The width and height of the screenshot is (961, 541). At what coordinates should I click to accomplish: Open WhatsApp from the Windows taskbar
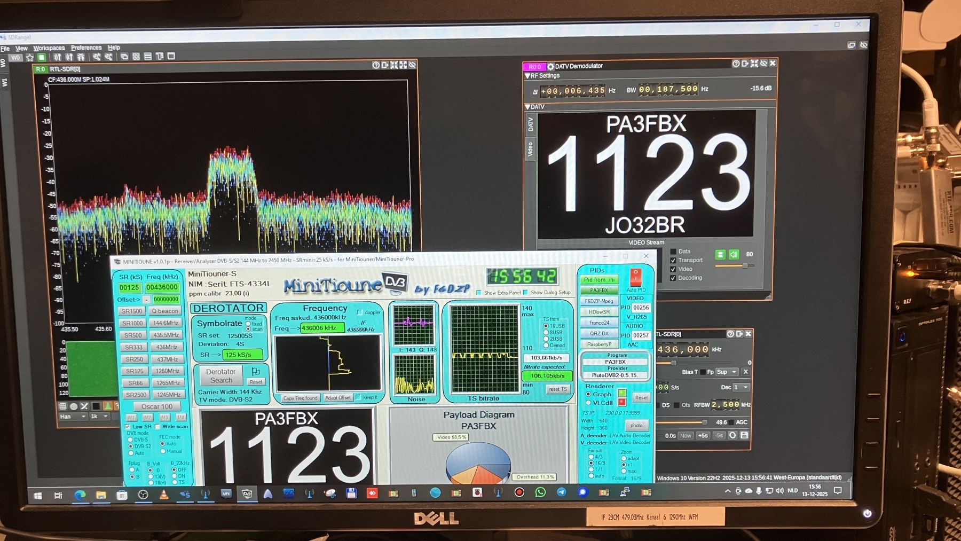(x=540, y=492)
